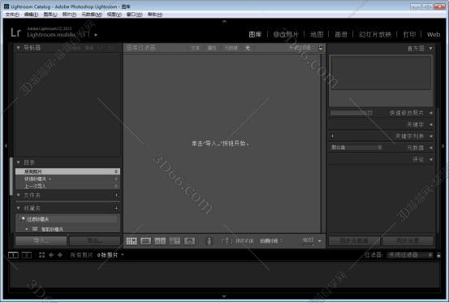Collapse the 直方图 histogram panel
449x303 pixels.
pyautogui.click(x=430, y=49)
